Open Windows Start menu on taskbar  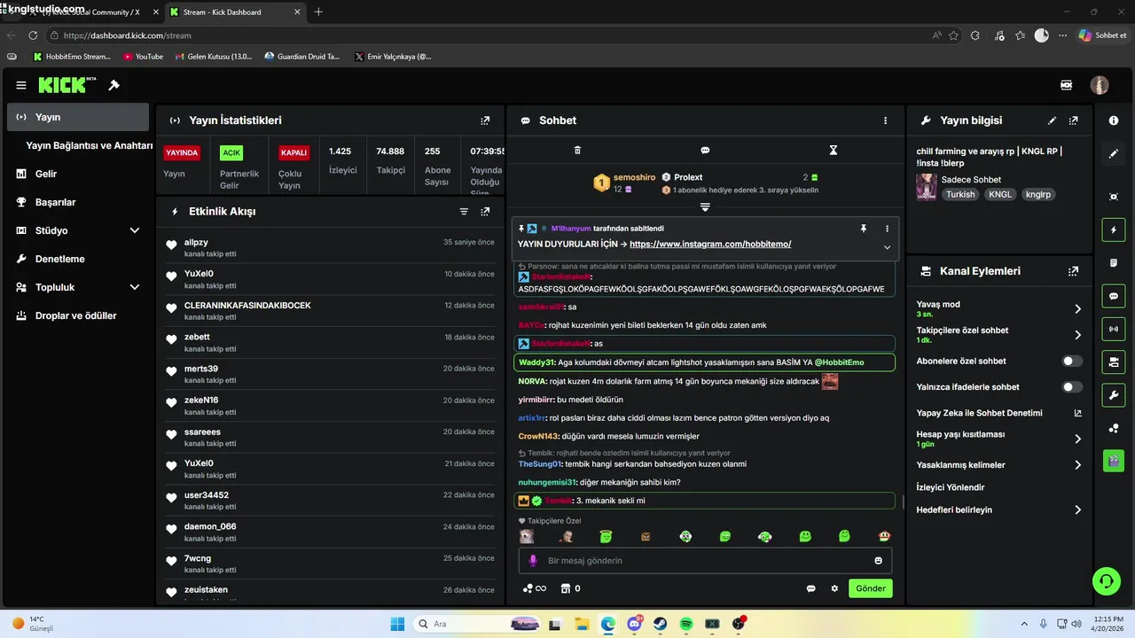(x=397, y=624)
